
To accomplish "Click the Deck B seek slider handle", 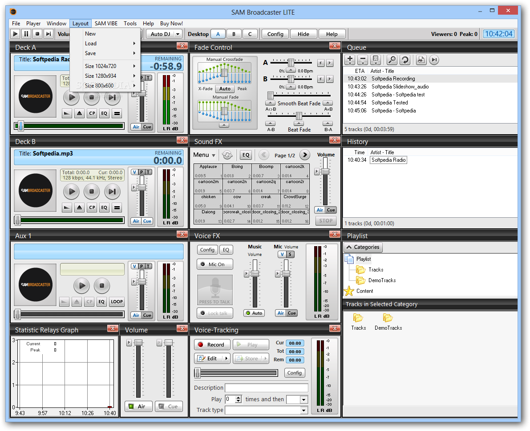I will click(x=17, y=220).
